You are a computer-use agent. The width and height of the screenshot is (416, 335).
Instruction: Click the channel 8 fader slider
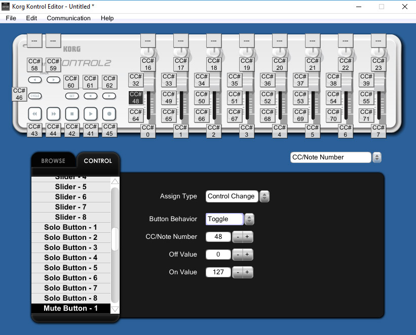(380, 82)
